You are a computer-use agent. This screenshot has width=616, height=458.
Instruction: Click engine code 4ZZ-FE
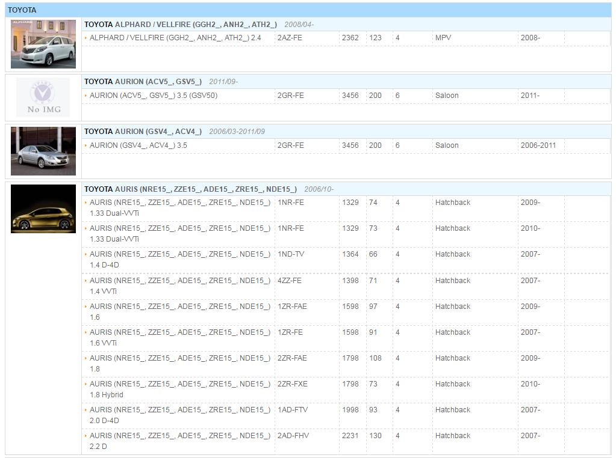click(290, 280)
